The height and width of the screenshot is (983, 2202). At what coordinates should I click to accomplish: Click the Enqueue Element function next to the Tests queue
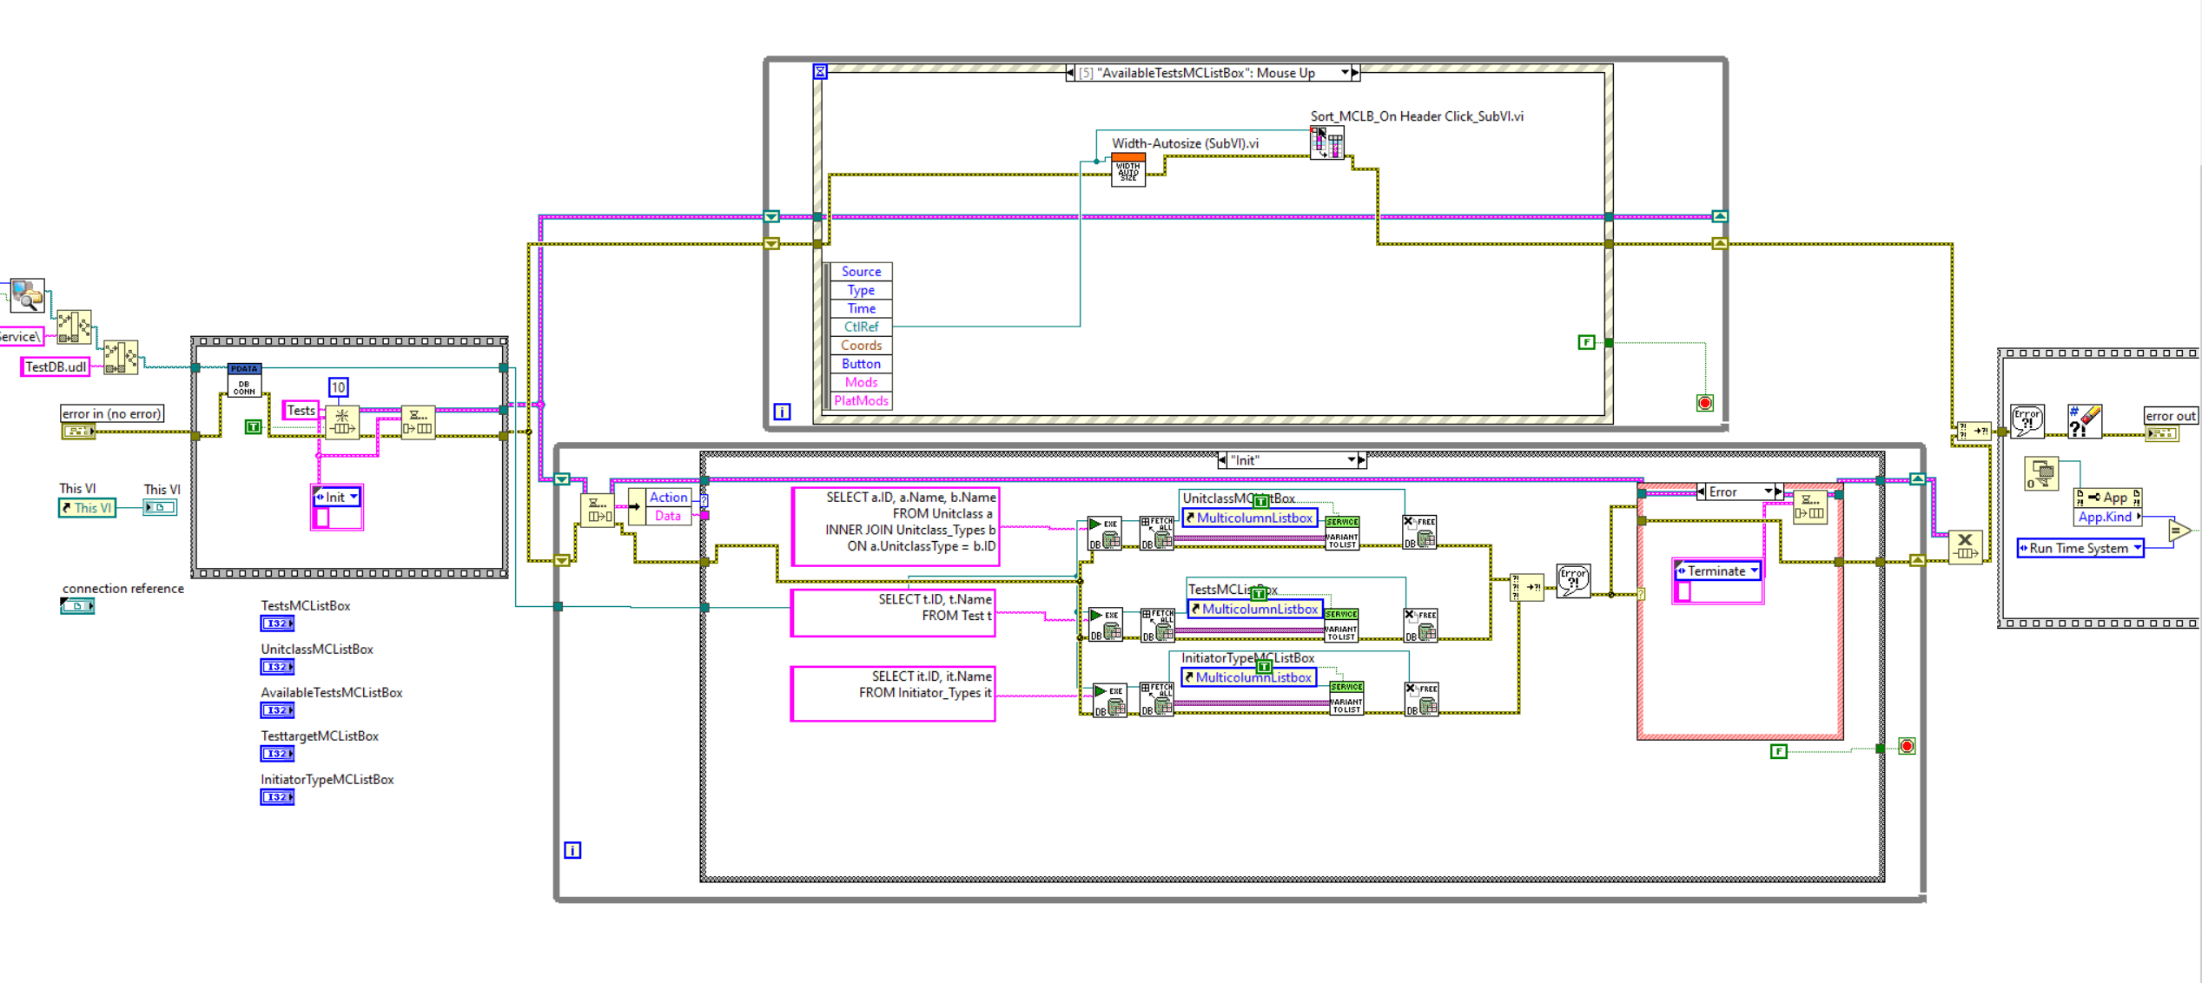pyautogui.click(x=419, y=422)
